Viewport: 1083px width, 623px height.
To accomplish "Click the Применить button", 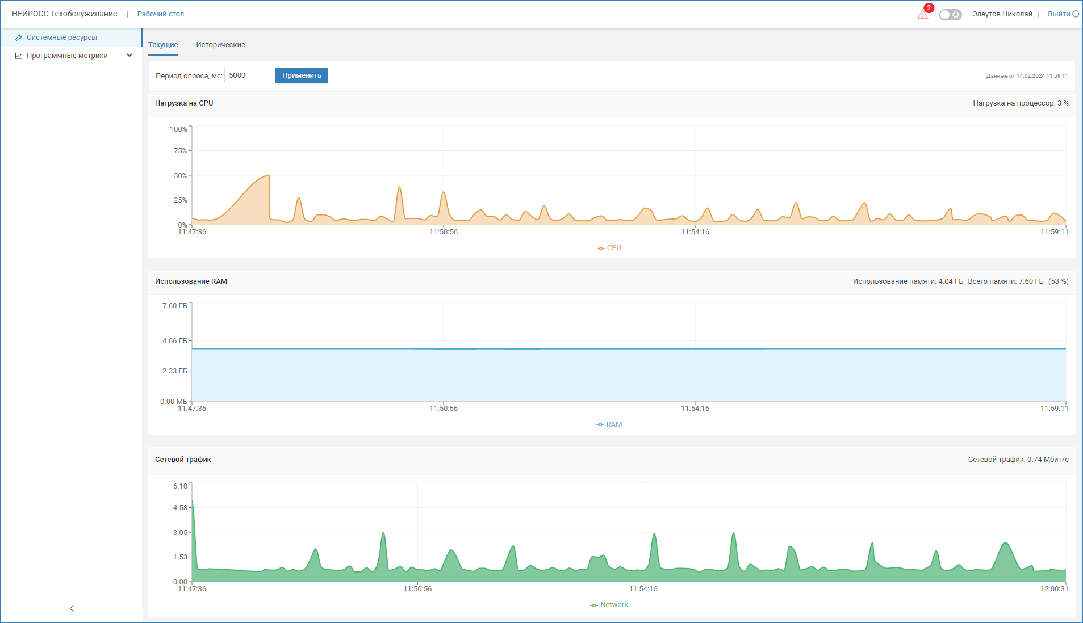I will (302, 75).
